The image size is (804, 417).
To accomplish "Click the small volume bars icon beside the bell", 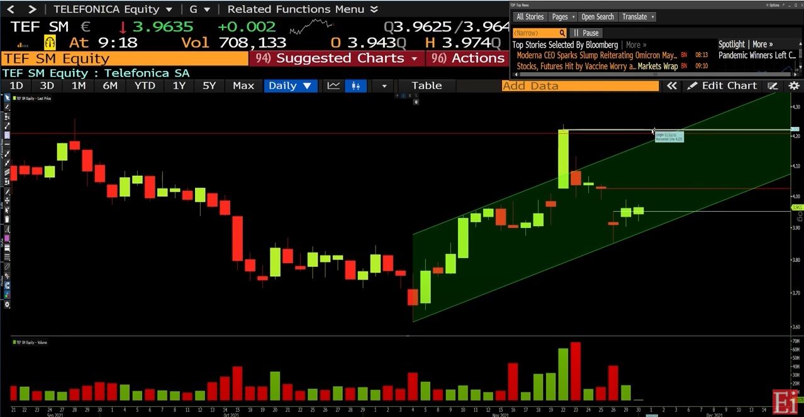I will coord(23,45).
